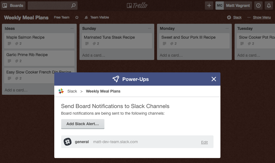The image size is (275, 163).
Task: Click description icon on French Dip card
Action: click(x=9, y=78)
